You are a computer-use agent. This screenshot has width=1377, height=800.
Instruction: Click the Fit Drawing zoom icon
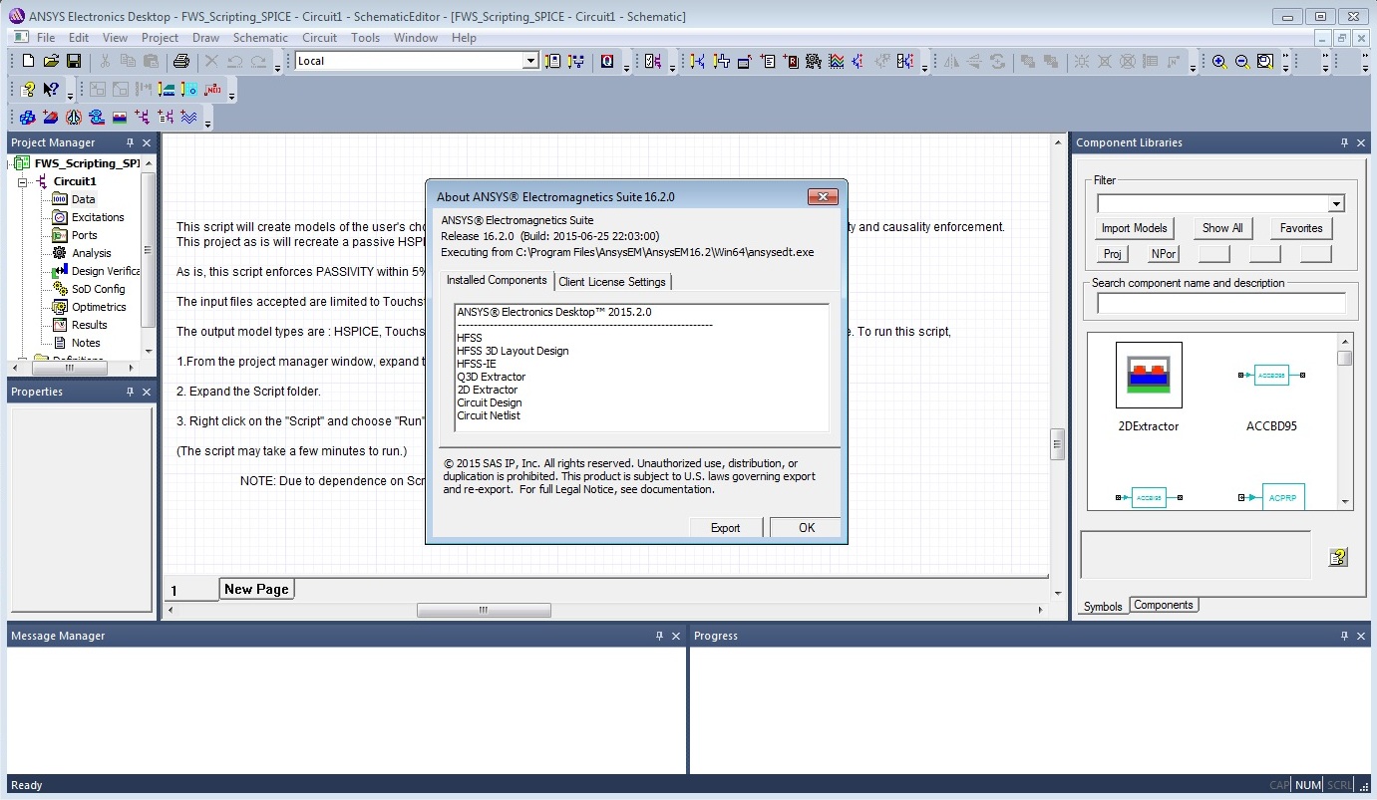click(x=1265, y=61)
